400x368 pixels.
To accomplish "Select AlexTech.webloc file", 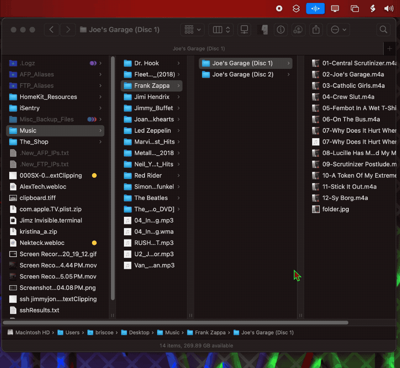I will point(55,187).
